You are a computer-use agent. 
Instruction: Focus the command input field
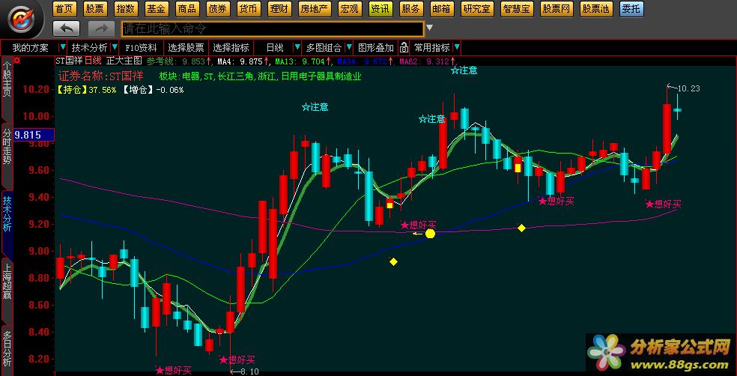tap(272, 28)
